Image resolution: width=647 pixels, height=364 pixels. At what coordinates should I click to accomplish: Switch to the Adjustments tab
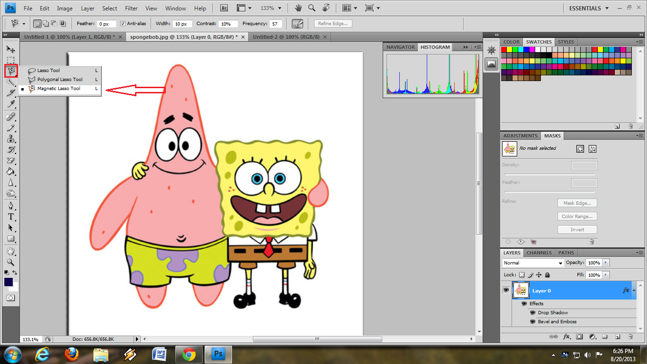click(521, 136)
